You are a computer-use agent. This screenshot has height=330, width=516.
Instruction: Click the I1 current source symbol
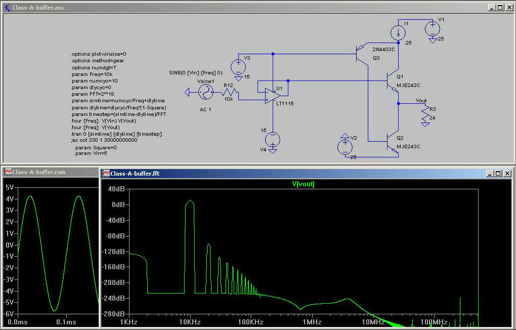tap(398, 32)
